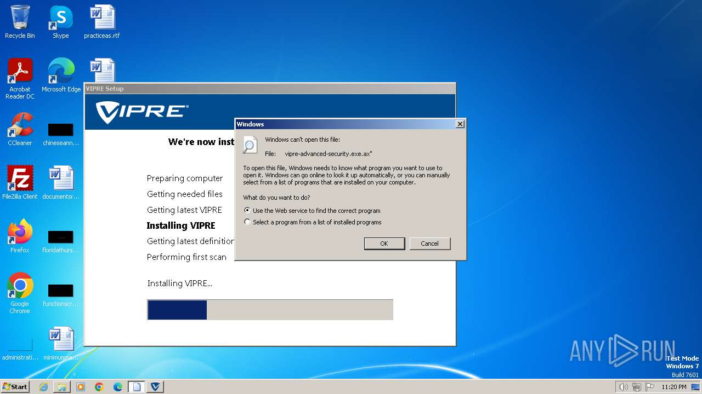Select the administrati... desktop file
Image resolution: width=702 pixels, height=394 pixels.
pos(20,349)
